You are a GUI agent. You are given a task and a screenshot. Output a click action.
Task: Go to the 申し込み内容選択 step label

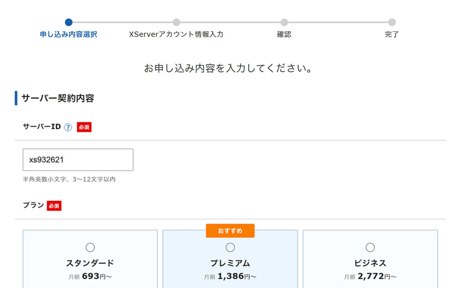pyautogui.click(x=69, y=34)
